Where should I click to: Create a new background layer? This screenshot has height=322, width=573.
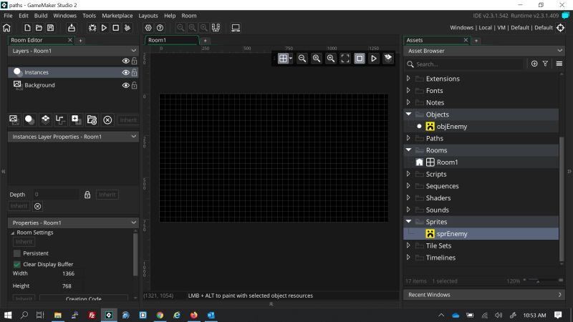pos(14,119)
